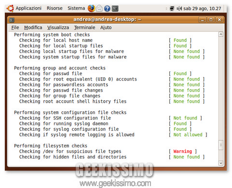The width and height of the screenshot is (232, 188).
Task: Click 'Performing system boot checks' heading
Action: [x=52, y=35]
